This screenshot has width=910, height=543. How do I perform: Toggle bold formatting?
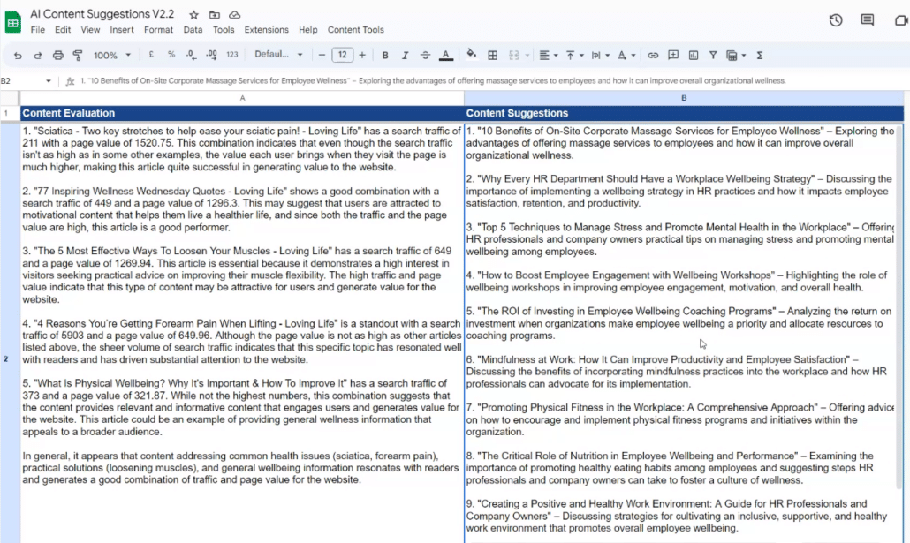coord(385,55)
